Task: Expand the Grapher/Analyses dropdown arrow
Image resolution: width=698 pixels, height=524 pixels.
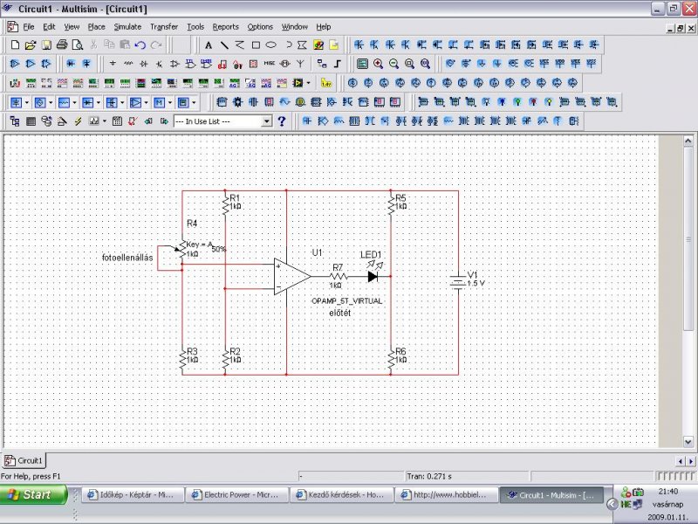Action: [x=104, y=121]
